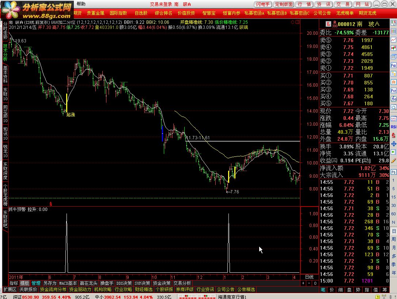Open the 公司公告 bottom tab
Screen dimensions: 397x299
tap(226, 289)
